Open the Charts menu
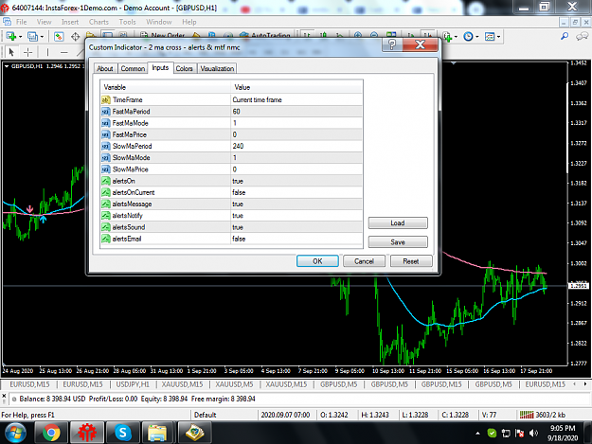This screenshot has width=592, height=444. 99,22
